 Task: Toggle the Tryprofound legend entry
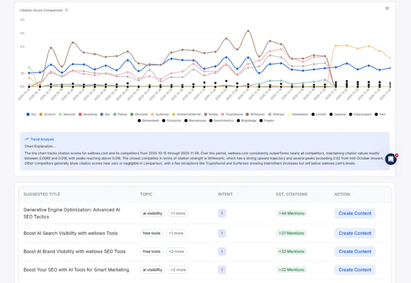pyautogui.click(x=232, y=114)
